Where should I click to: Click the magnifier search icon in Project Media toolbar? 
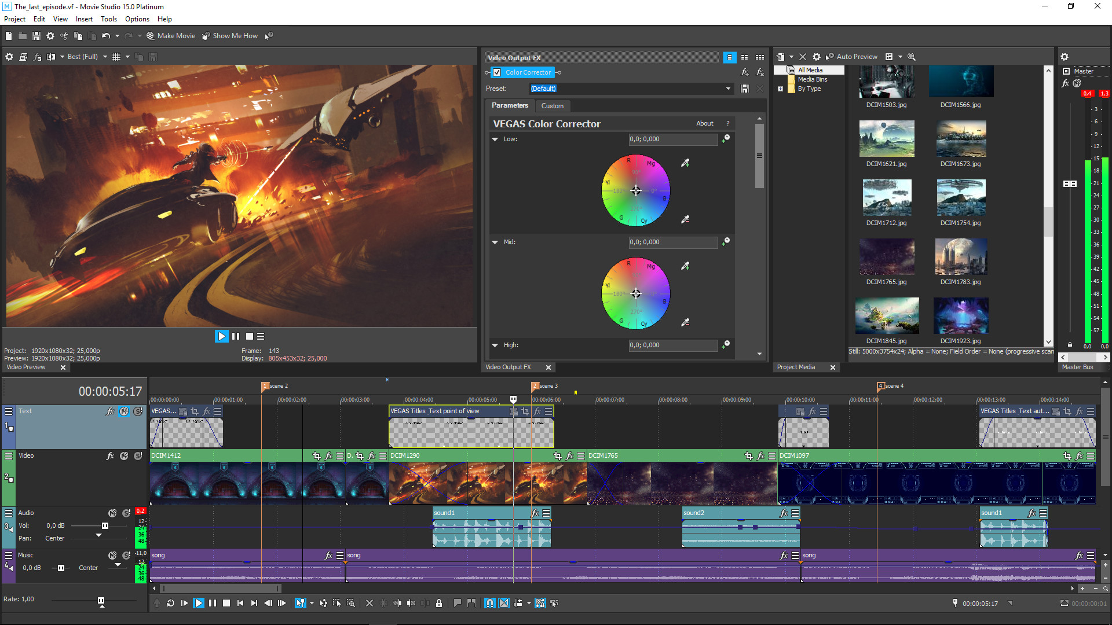[x=911, y=57]
